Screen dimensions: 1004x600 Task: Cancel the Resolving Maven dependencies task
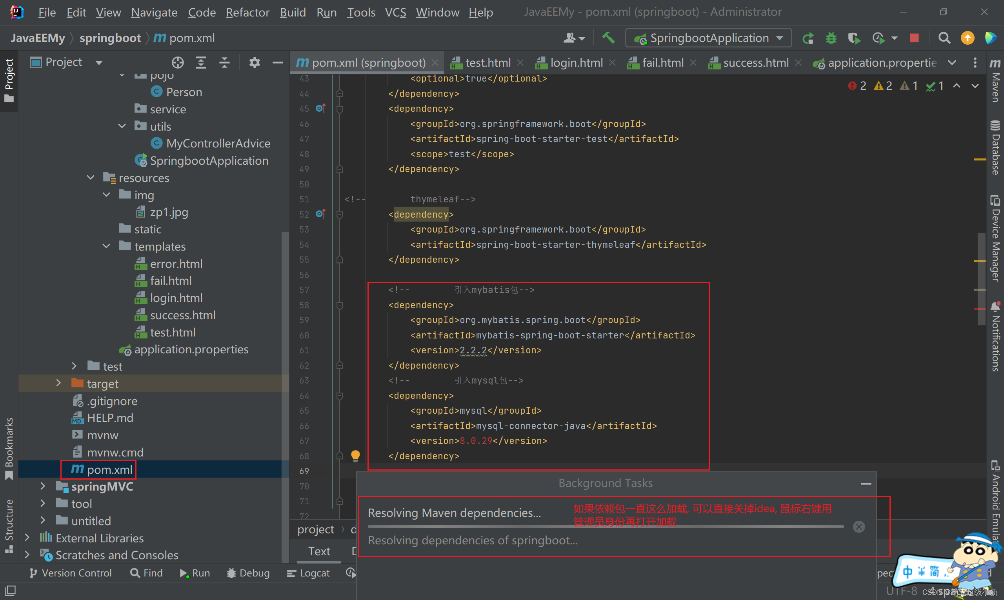(x=859, y=526)
